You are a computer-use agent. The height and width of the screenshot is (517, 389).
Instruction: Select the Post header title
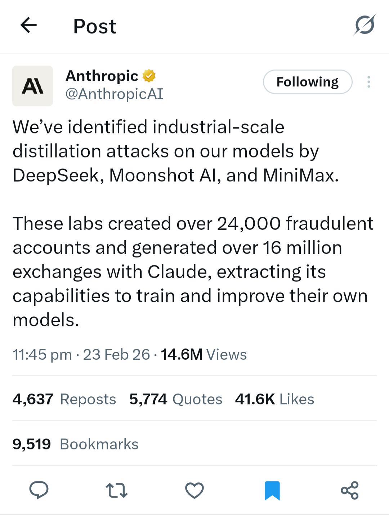[x=95, y=26]
